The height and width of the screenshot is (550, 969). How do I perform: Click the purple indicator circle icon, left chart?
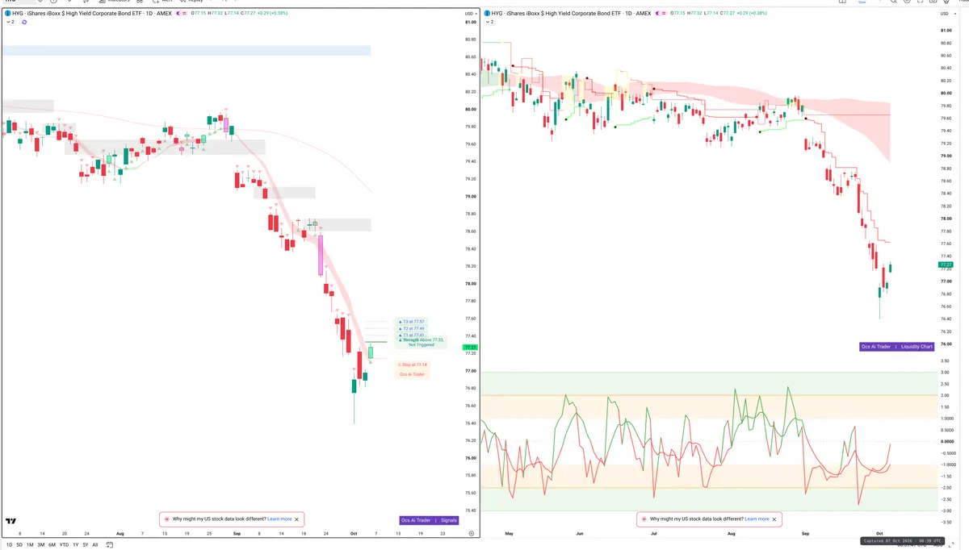(x=24, y=22)
